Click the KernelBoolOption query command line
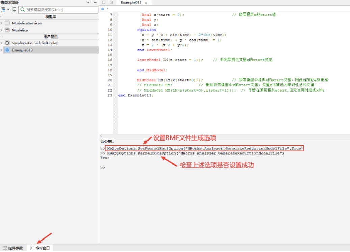The height and width of the screenshot is (252, 350). (x=195, y=153)
